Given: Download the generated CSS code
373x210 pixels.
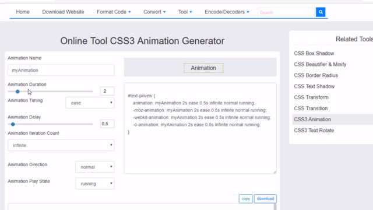Looking at the screenshot, I should click(265, 198).
